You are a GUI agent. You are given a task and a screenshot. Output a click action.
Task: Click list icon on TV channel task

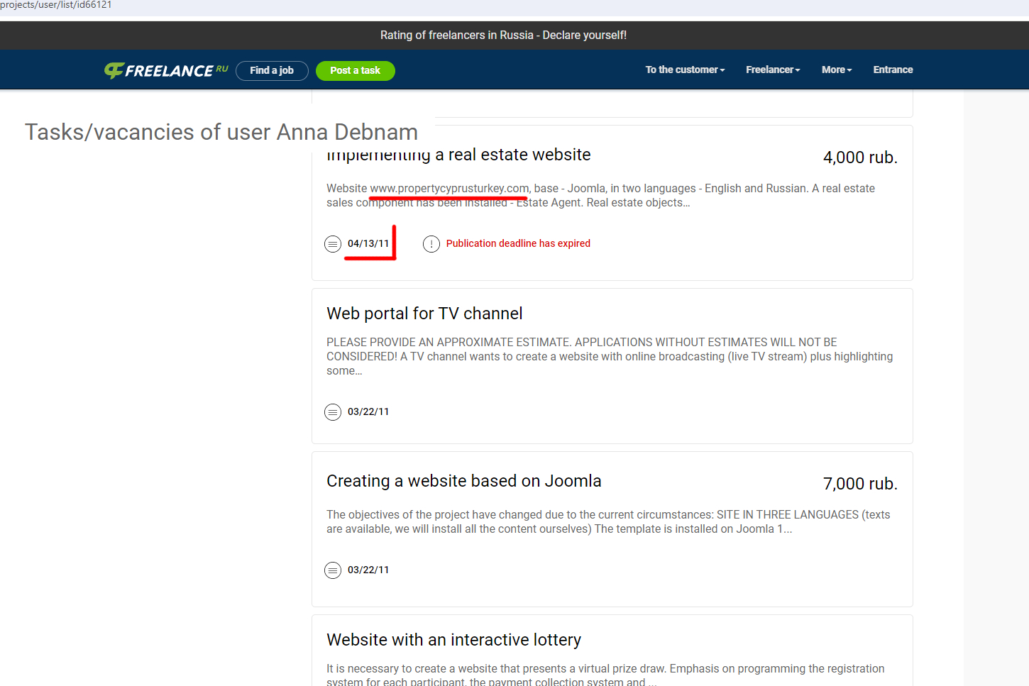(333, 412)
